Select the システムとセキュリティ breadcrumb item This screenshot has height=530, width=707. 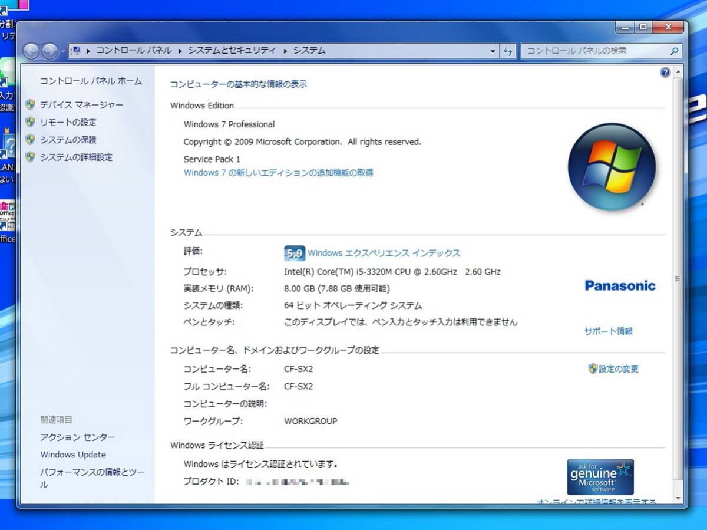coord(232,51)
